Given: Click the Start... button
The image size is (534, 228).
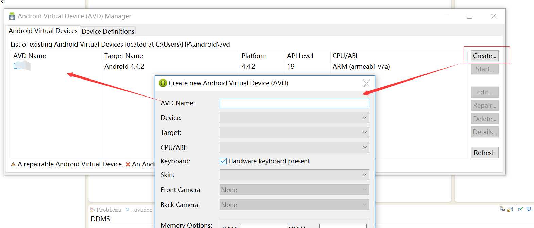Looking at the screenshot, I should [x=485, y=69].
